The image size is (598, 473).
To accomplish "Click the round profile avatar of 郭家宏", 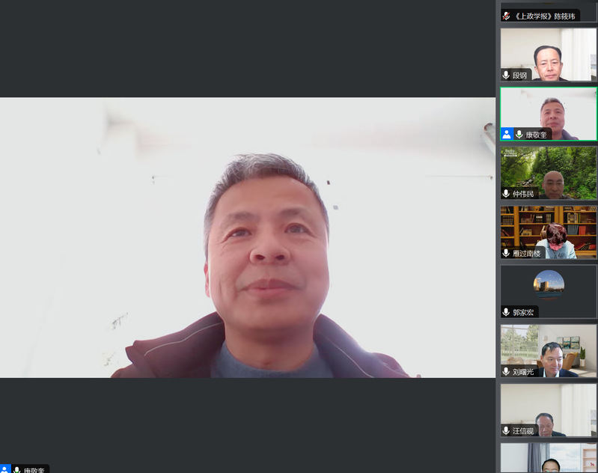I will 549,284.
